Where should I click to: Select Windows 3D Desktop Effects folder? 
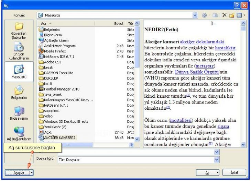click(x=63, y=122)
